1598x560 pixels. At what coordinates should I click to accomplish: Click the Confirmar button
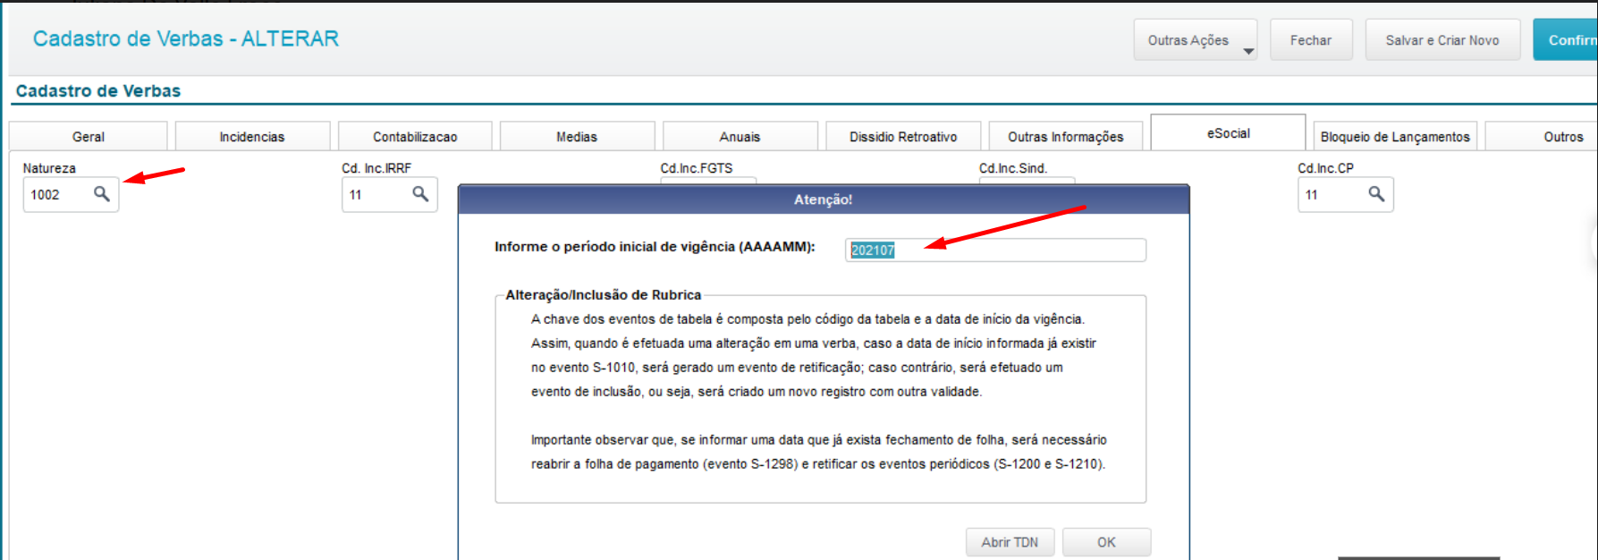1567,40
